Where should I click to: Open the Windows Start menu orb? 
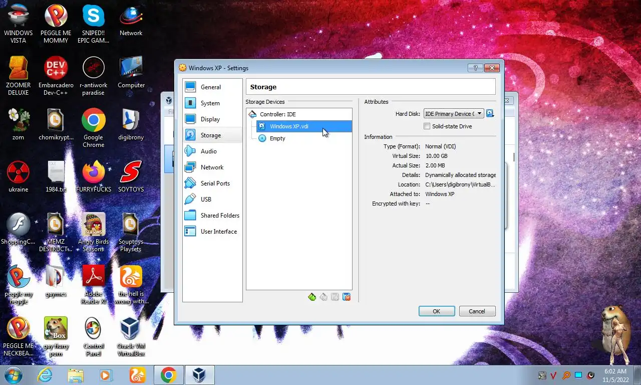click(14, 375)
